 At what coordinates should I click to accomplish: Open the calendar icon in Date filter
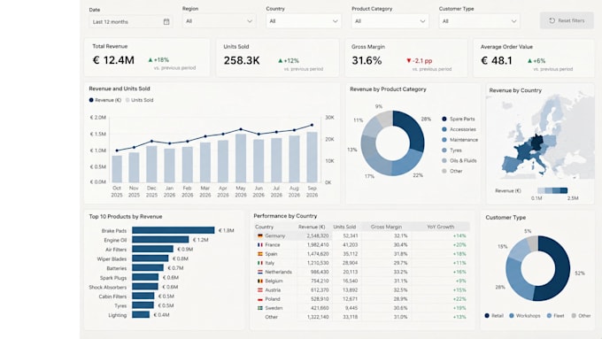tap(166, 22)
